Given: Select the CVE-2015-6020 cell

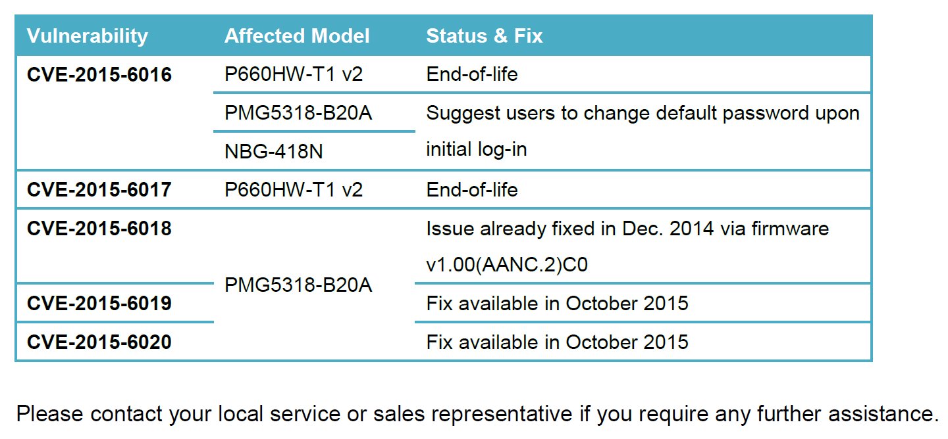Looking at the screenshot, I should click(x=99, y=342).
